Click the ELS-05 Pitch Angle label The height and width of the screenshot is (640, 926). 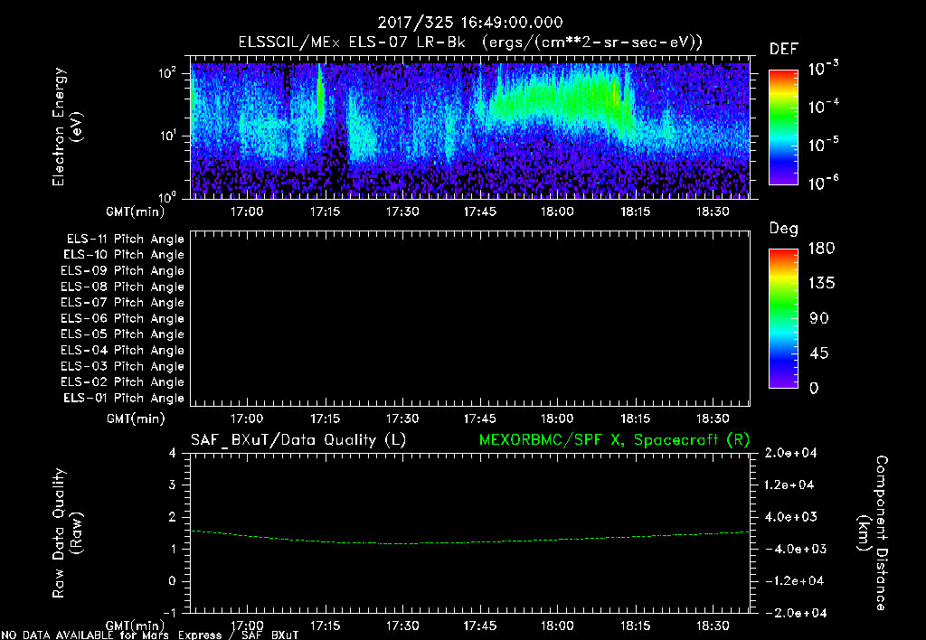click(x=123, y=334)
